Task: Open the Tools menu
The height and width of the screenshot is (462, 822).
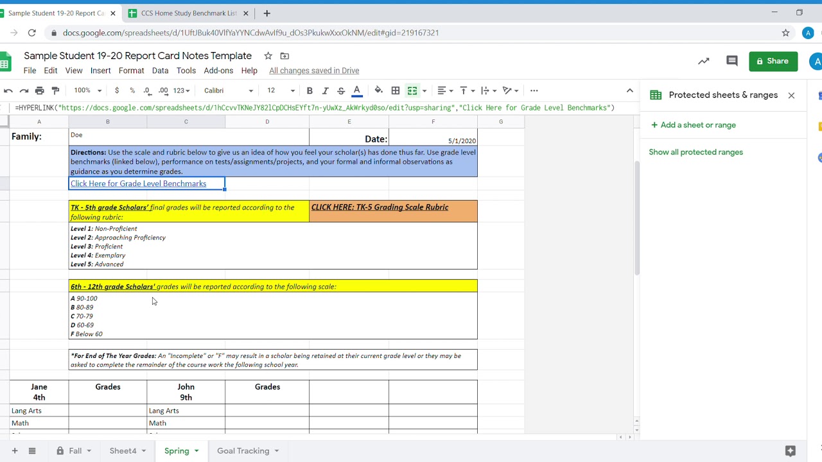Action: coord(186,71)
